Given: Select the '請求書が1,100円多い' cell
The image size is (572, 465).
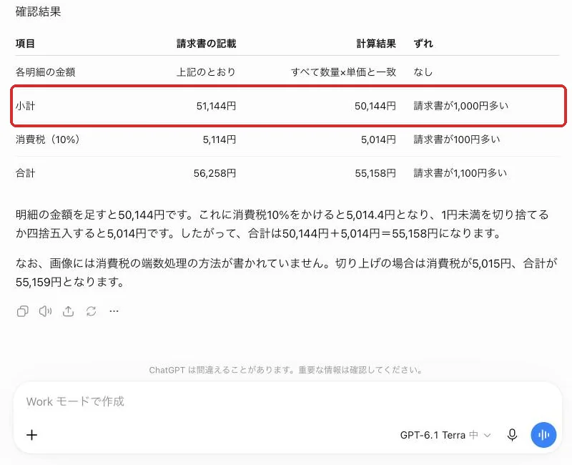Looking at the screenshot, I should click(x=460, y=173).
